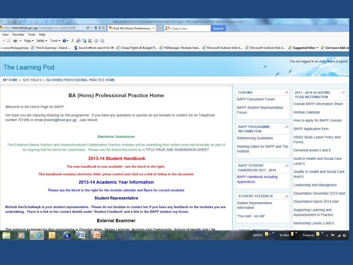This screenshot has width=353, height=265.
Task: Open the jmoore@hssd.gov.gg email link
Action: point(60,120)
